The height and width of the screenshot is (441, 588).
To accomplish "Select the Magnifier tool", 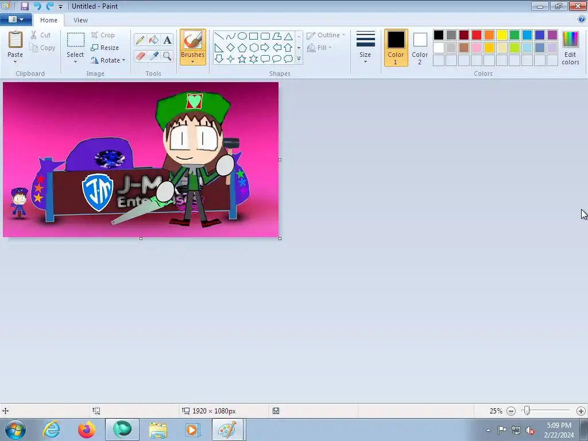I will click(x=167, y=56).
